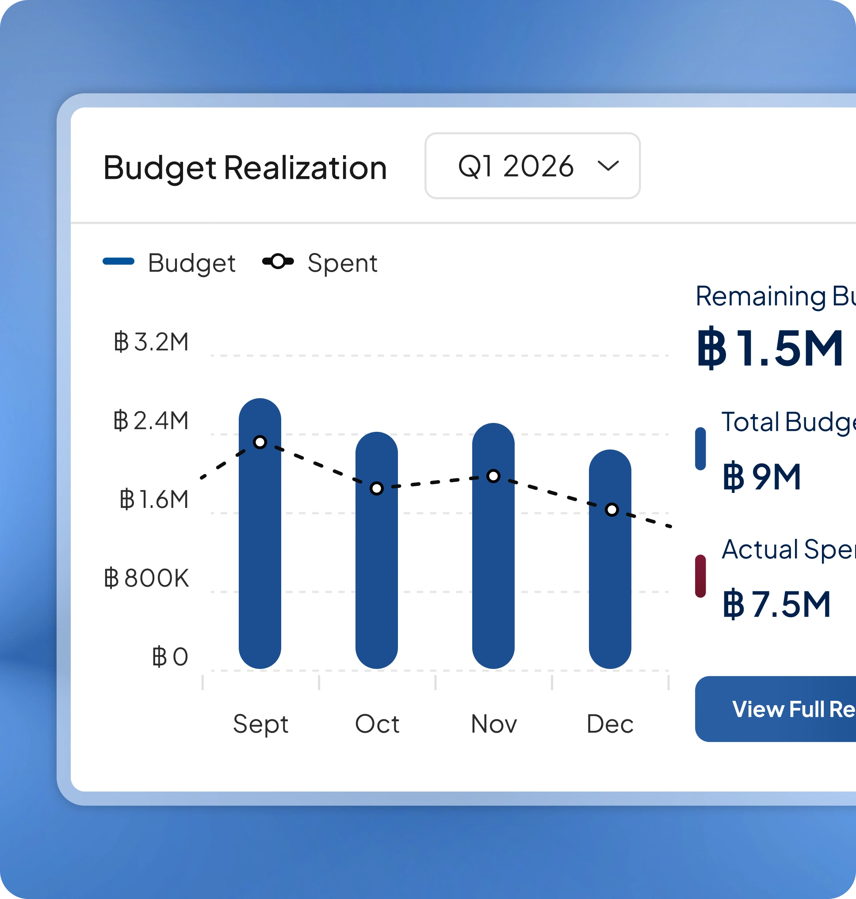Click the Sept spent data point
The height and width of the screenshot is (899, 856).
[260, 442]
